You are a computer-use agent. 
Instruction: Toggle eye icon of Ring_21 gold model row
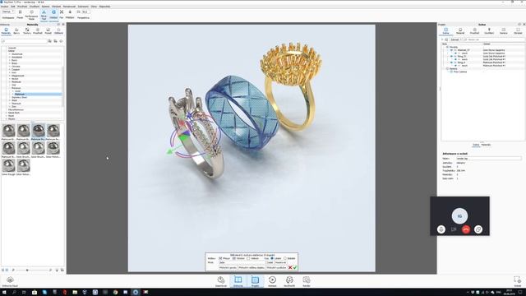[x=451, y=57]
